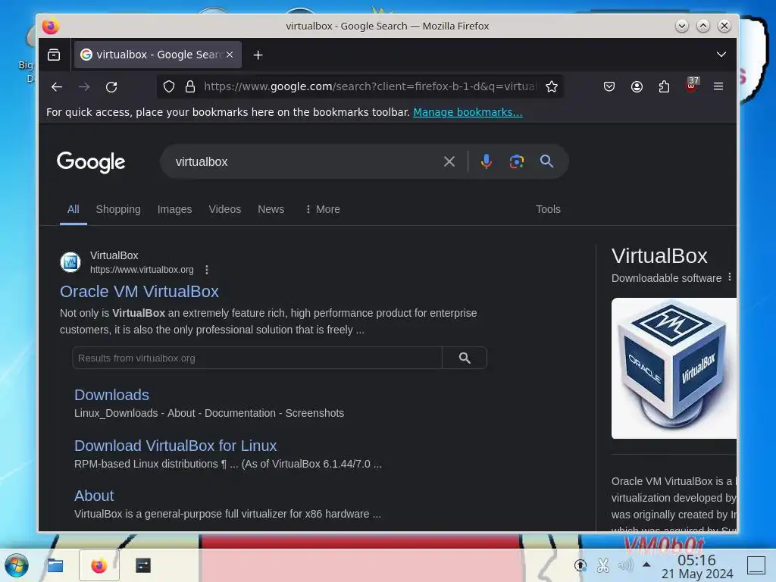Screen dimensions: 776x582
Task: Open Firefox View from the tab bar
Action: [x=54, y=55]
